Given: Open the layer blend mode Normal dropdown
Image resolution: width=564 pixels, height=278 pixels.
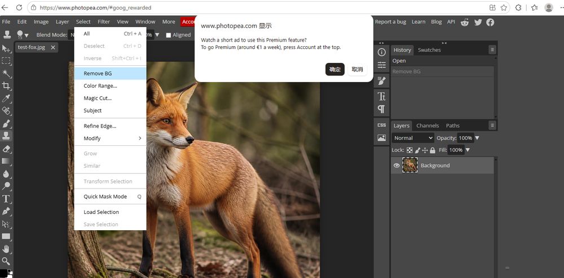Looking at the screenshot, I should pos(413,138).
